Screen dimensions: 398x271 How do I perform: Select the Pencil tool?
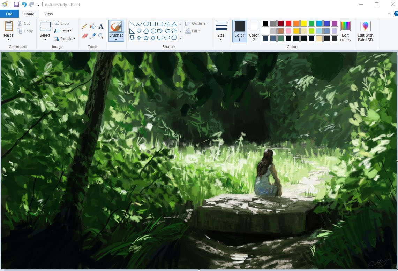tap(84, 26)
